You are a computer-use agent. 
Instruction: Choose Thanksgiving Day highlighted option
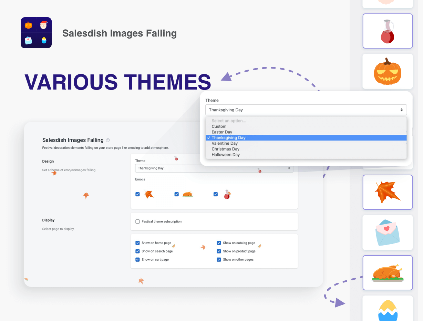pos(306,138)
